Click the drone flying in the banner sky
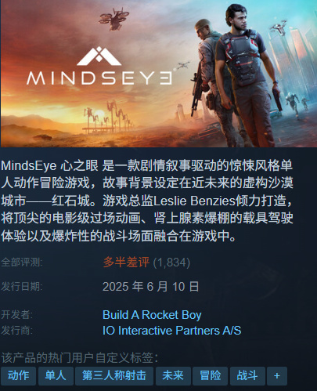This screenshot has height=391, width=317. [114, 18]
